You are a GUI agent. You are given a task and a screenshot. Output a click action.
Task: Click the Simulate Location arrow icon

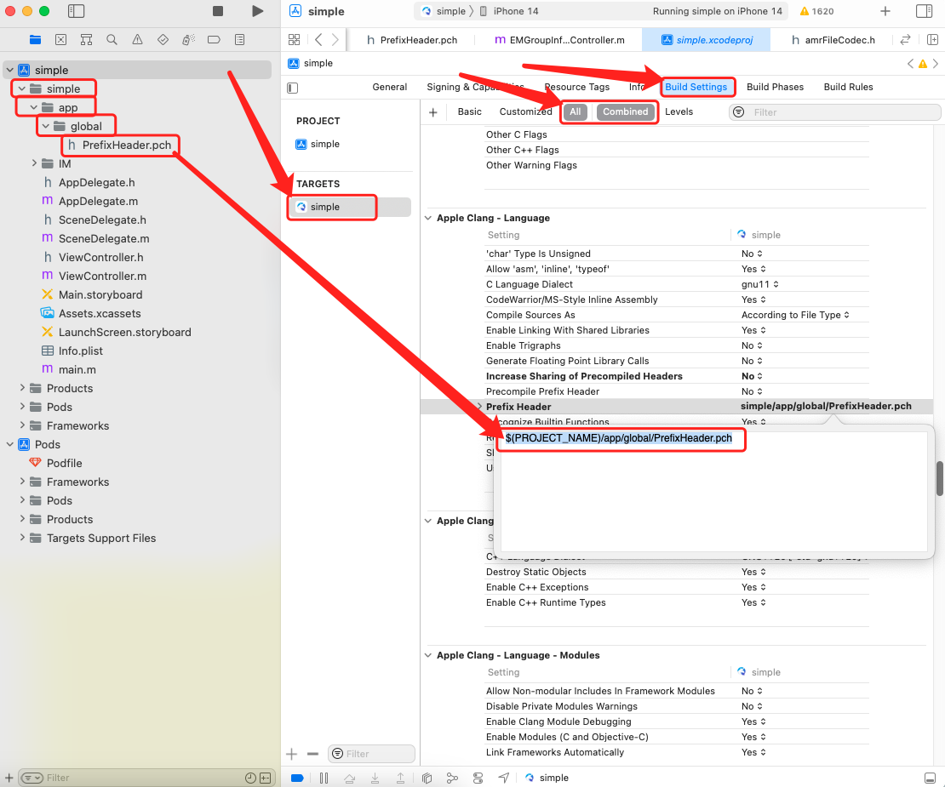pos(504,778)
